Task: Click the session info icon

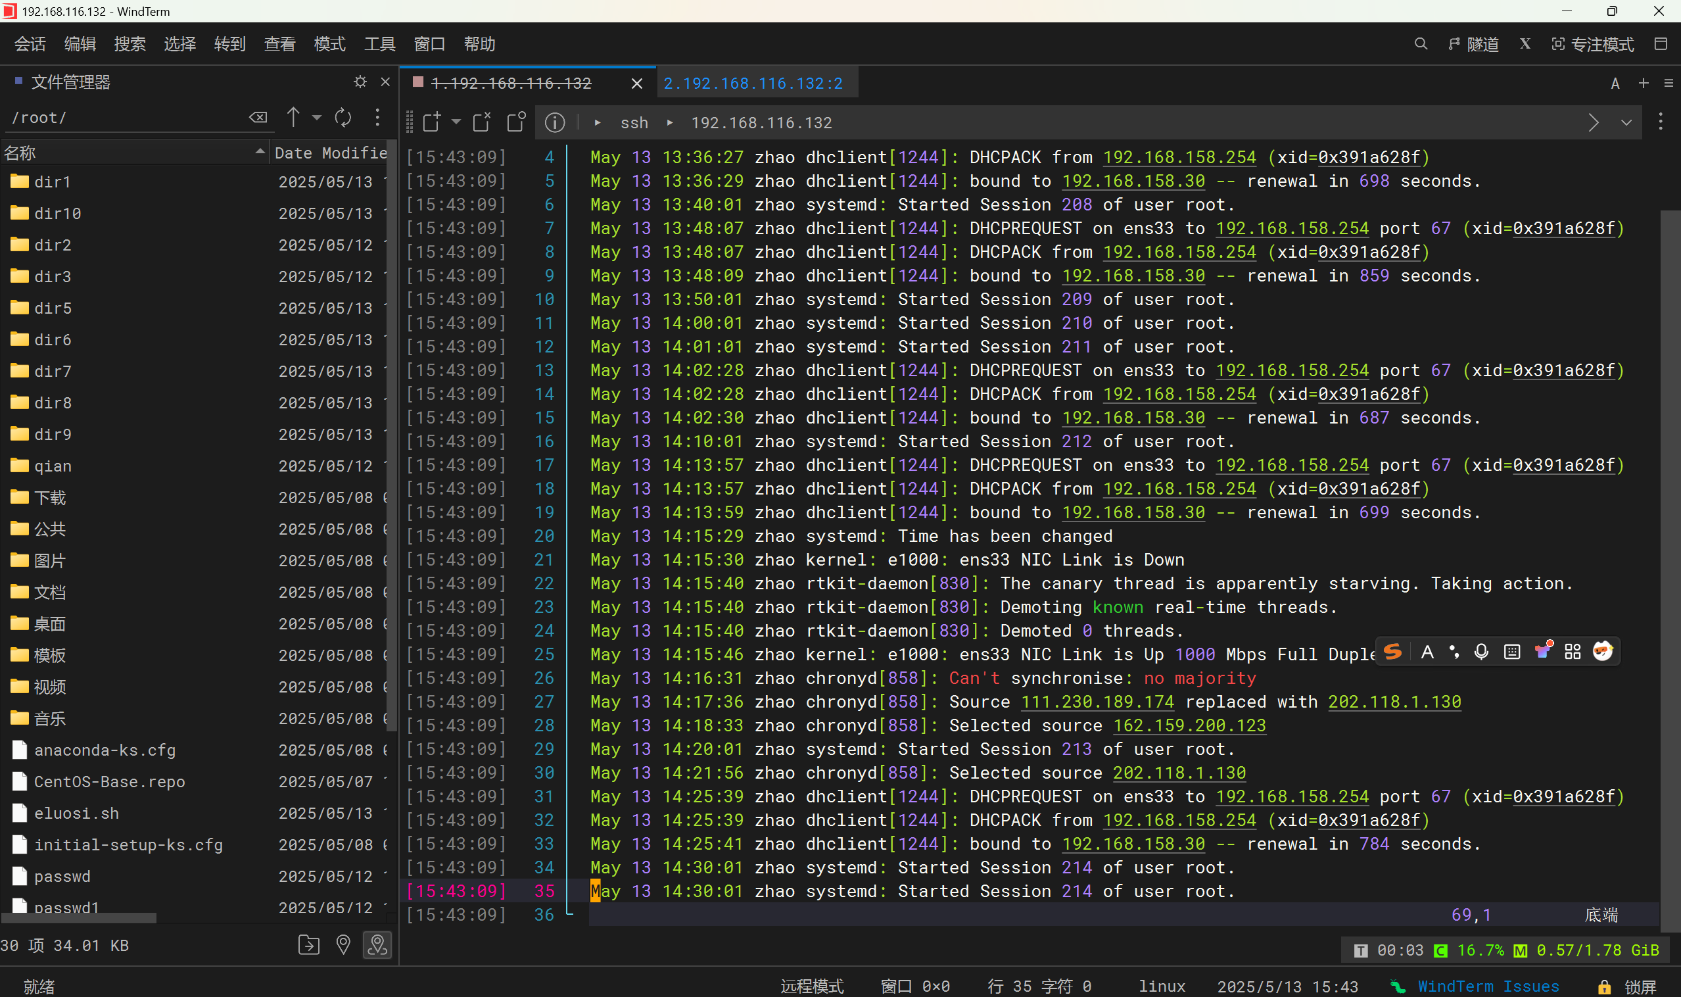Action: point(554,122)
